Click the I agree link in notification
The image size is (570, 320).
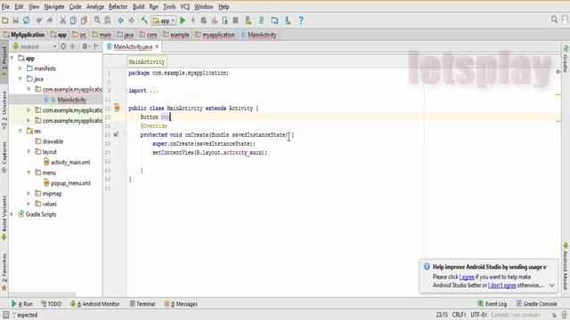[467, 276]
